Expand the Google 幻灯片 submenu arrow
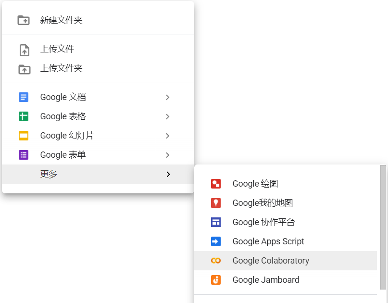The height and width of the screenshot is (303, 388). coord(168,136)
